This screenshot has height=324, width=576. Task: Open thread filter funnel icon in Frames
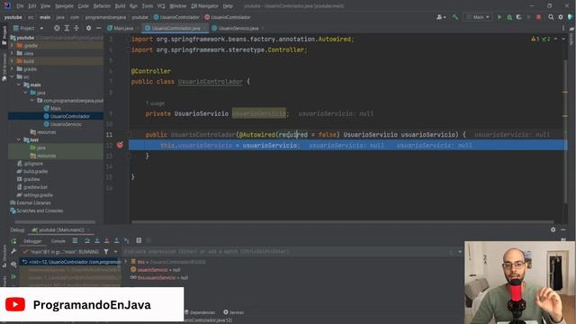click(106, 252)
